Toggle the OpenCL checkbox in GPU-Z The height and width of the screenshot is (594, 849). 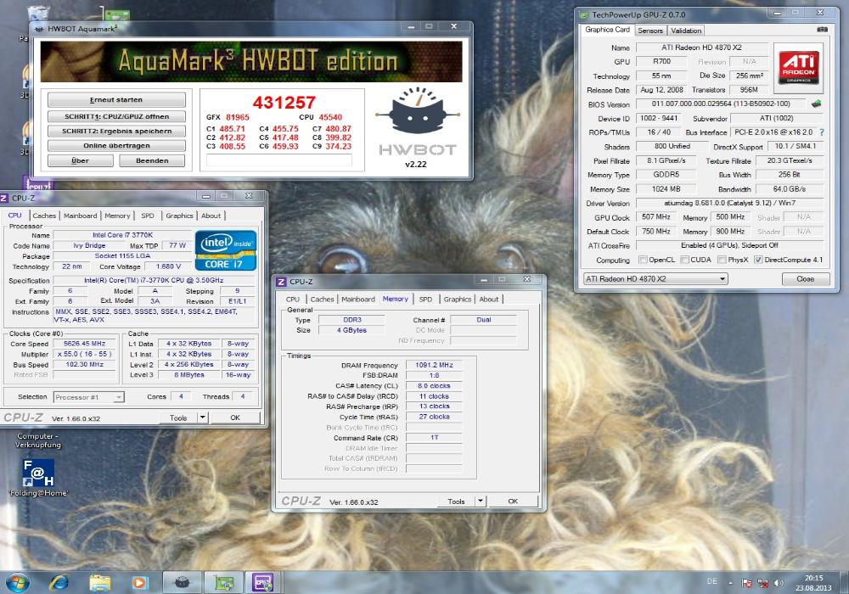tap(643, 260)
